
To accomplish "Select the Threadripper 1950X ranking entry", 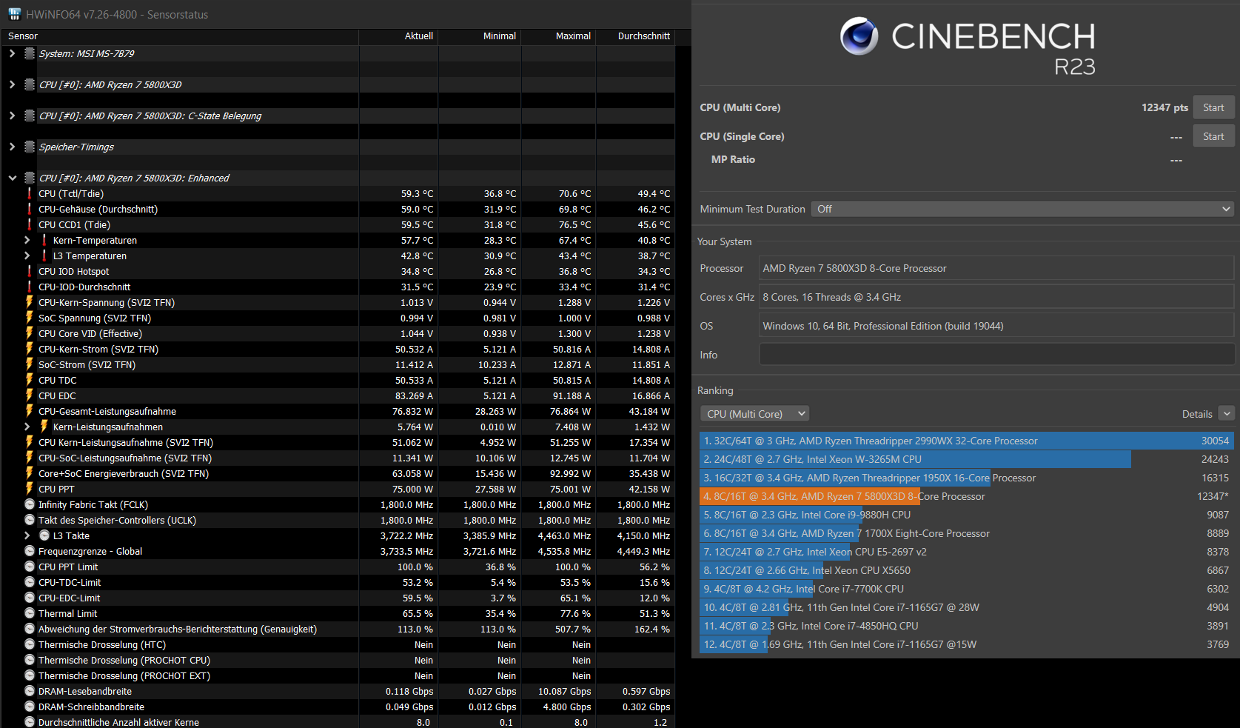I will pos(967,478).
